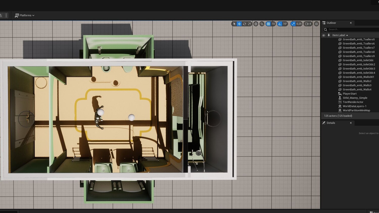The height and width of the screenshot is (213, 379).
Task: Select GreenBath_emb_Walls3 in the Outliner
Action: 357,85
